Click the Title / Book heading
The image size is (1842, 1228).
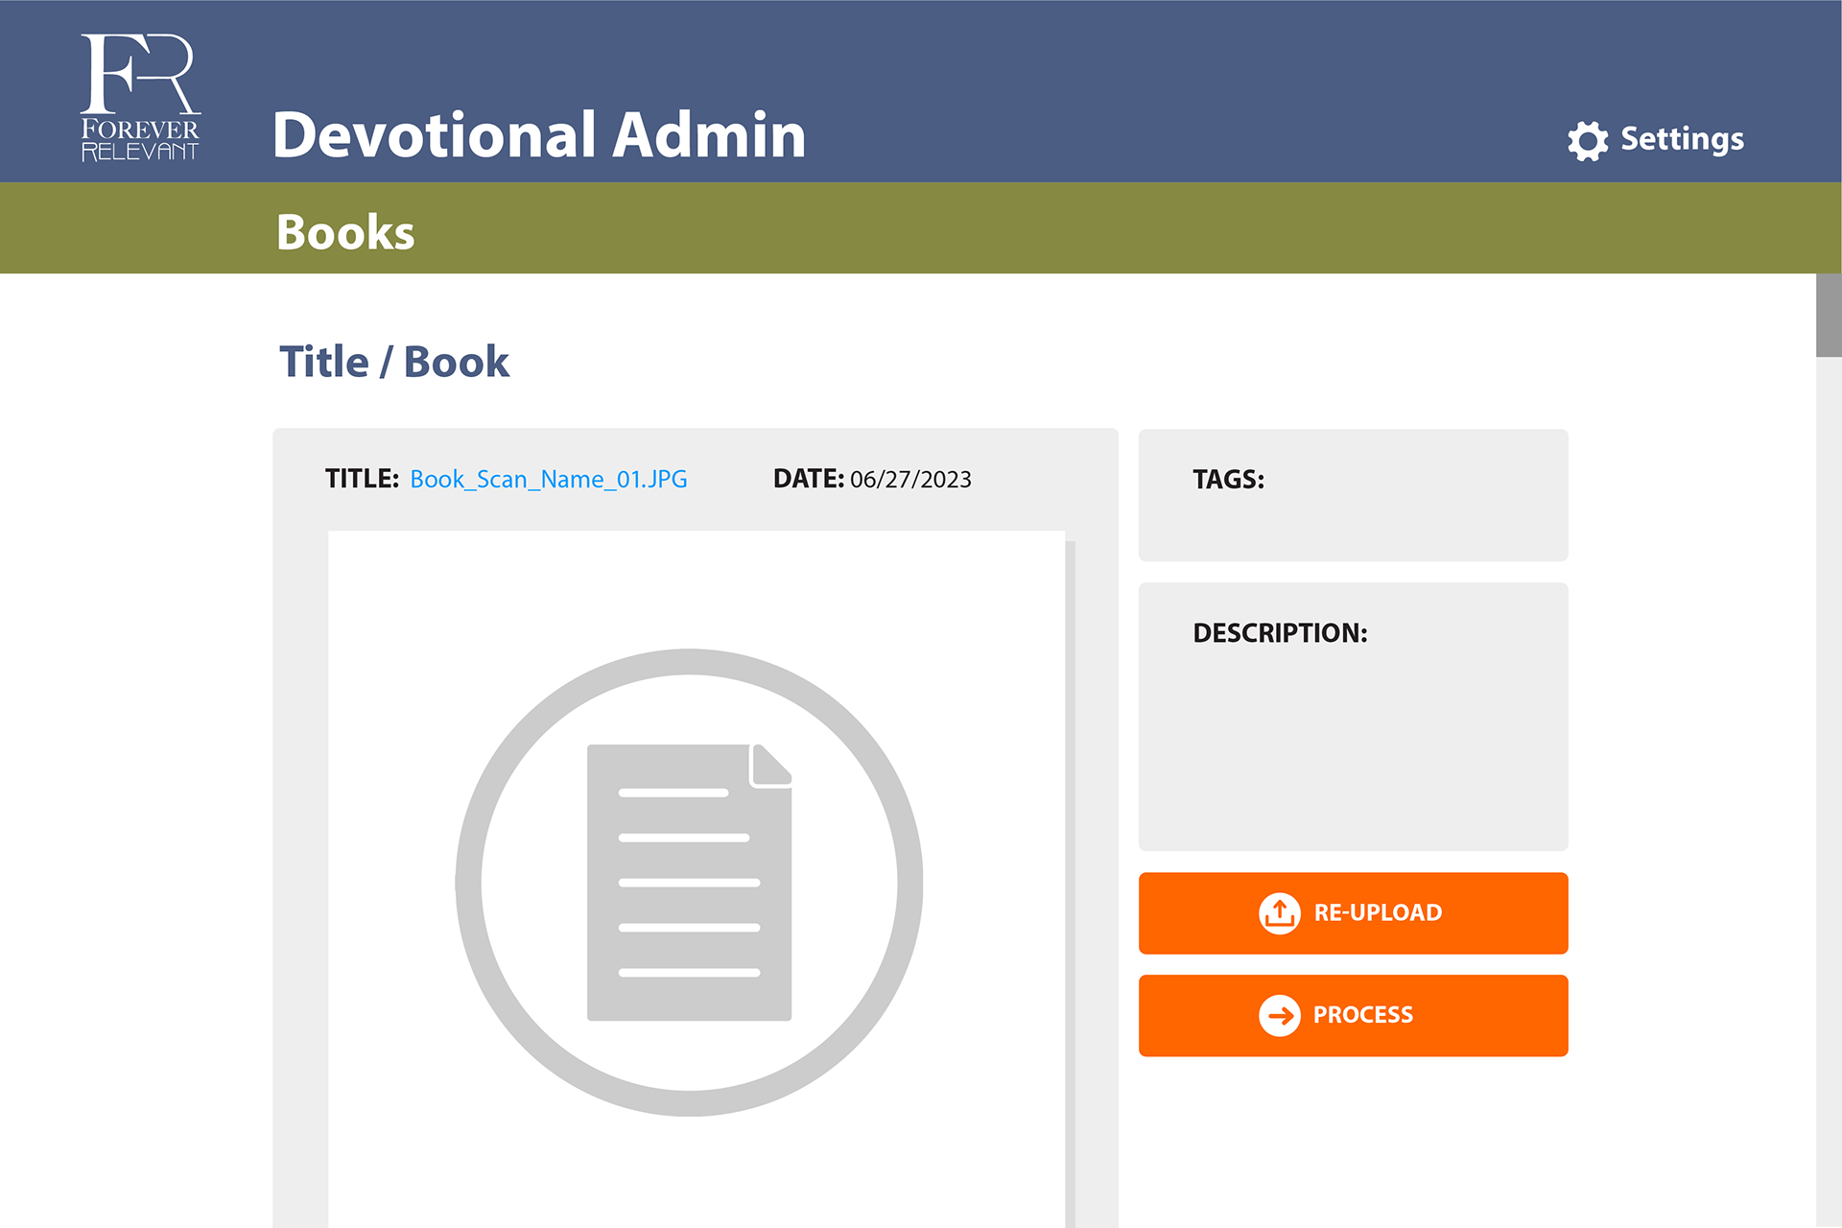coord(394,363)
